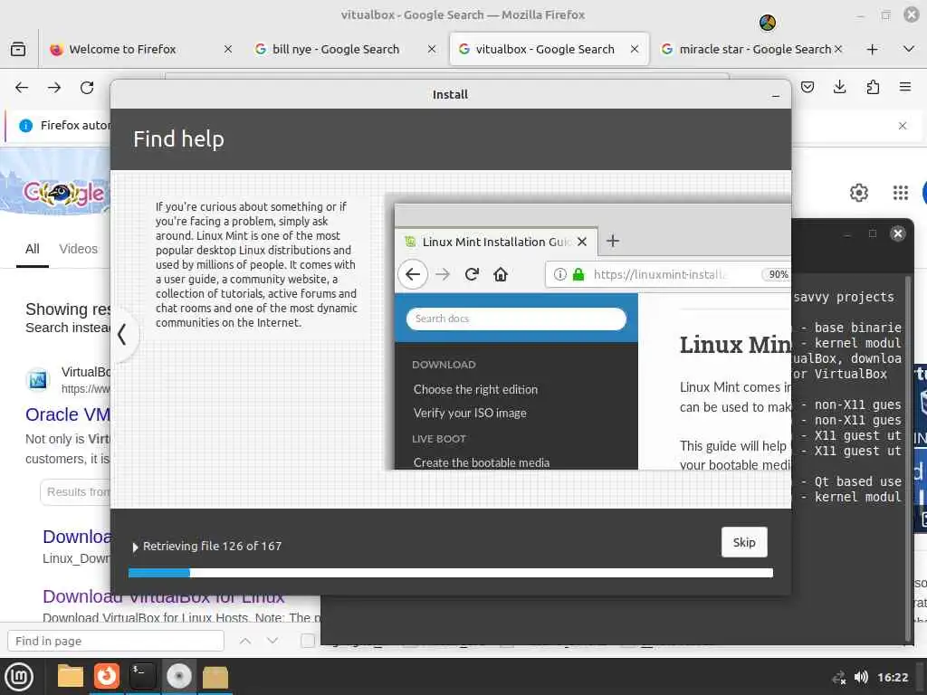The image size is (927, 695).
Task: Open the Firefox application menu
Action: pyautogui.click(x=905, y=88)
